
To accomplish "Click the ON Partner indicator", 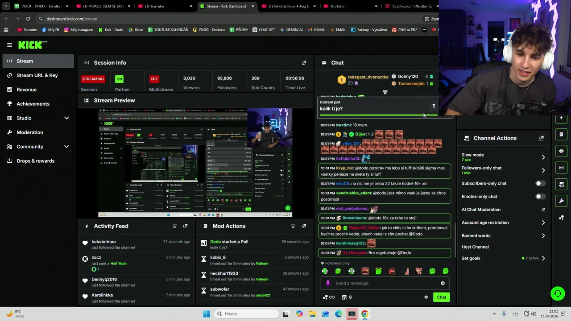I will coord(119,79).
